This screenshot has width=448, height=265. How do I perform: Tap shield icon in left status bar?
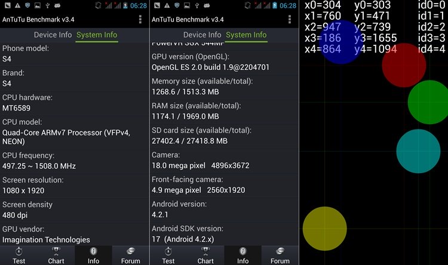point(27,5)
